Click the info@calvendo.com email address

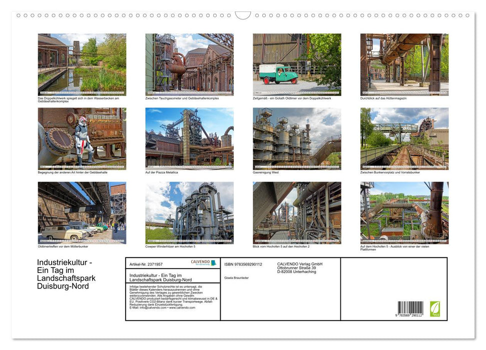point(153,307)
